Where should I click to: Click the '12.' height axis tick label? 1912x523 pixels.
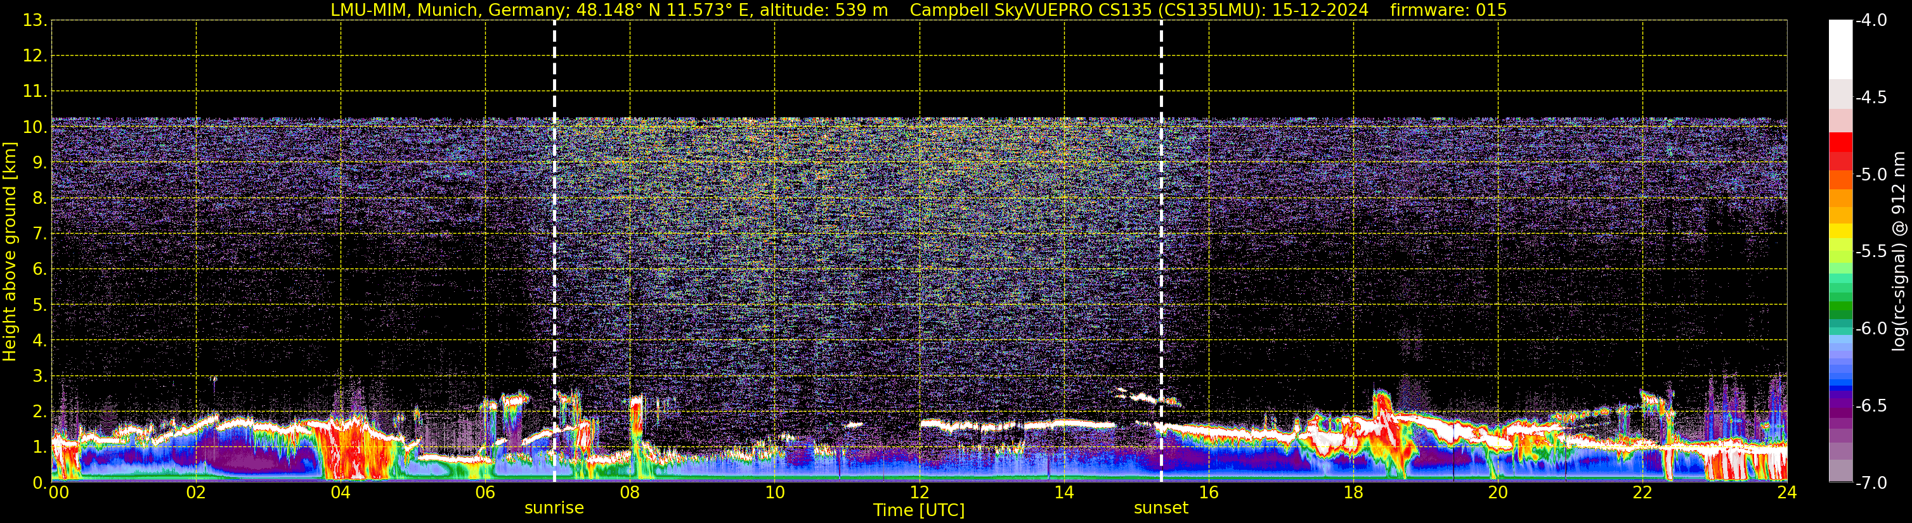[34, 56]
